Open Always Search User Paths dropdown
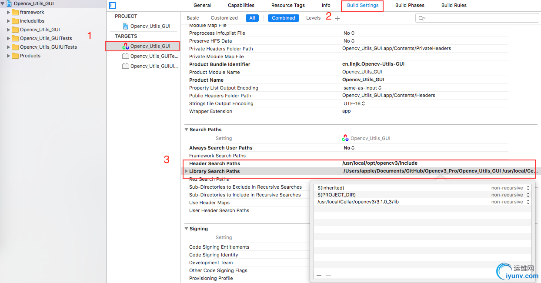This screenshot has width=541, height=283. coord(349,148)
